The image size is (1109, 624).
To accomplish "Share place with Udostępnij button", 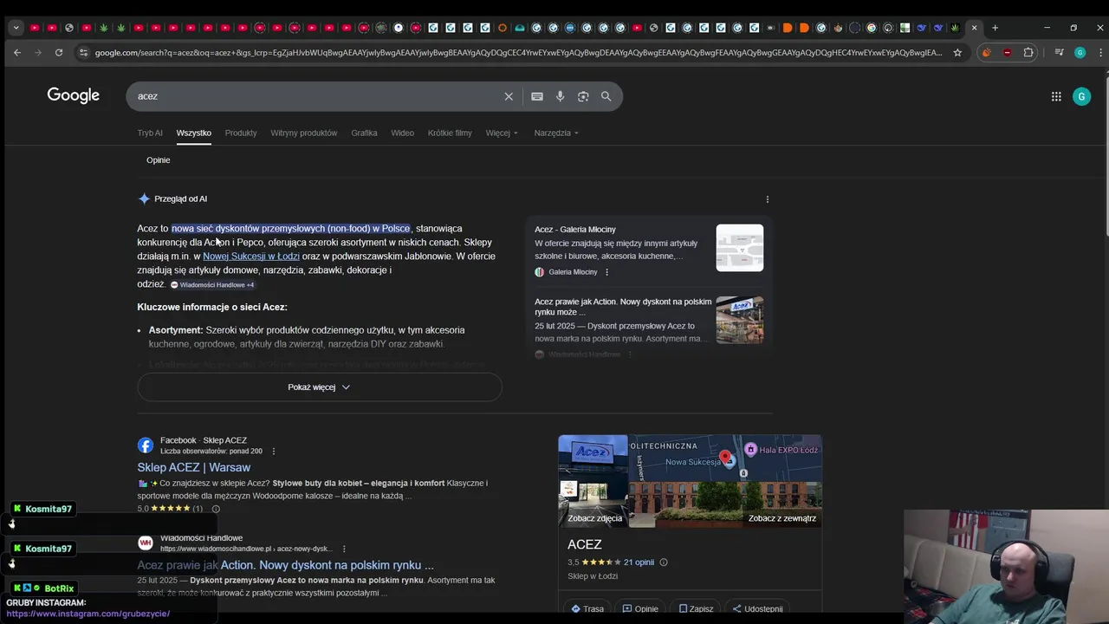I will point(756,608).
